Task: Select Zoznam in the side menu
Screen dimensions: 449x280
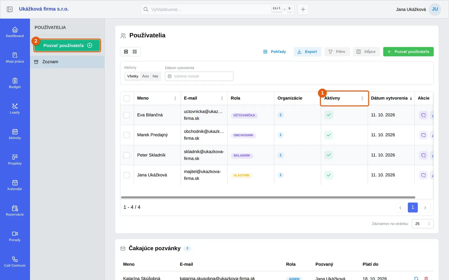Action: [x=67, y=62]
